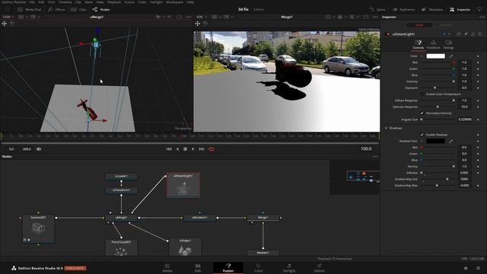Toggle the Clips panel button
The width and height of the screenshot is (487, 274).
click(78, 10)
